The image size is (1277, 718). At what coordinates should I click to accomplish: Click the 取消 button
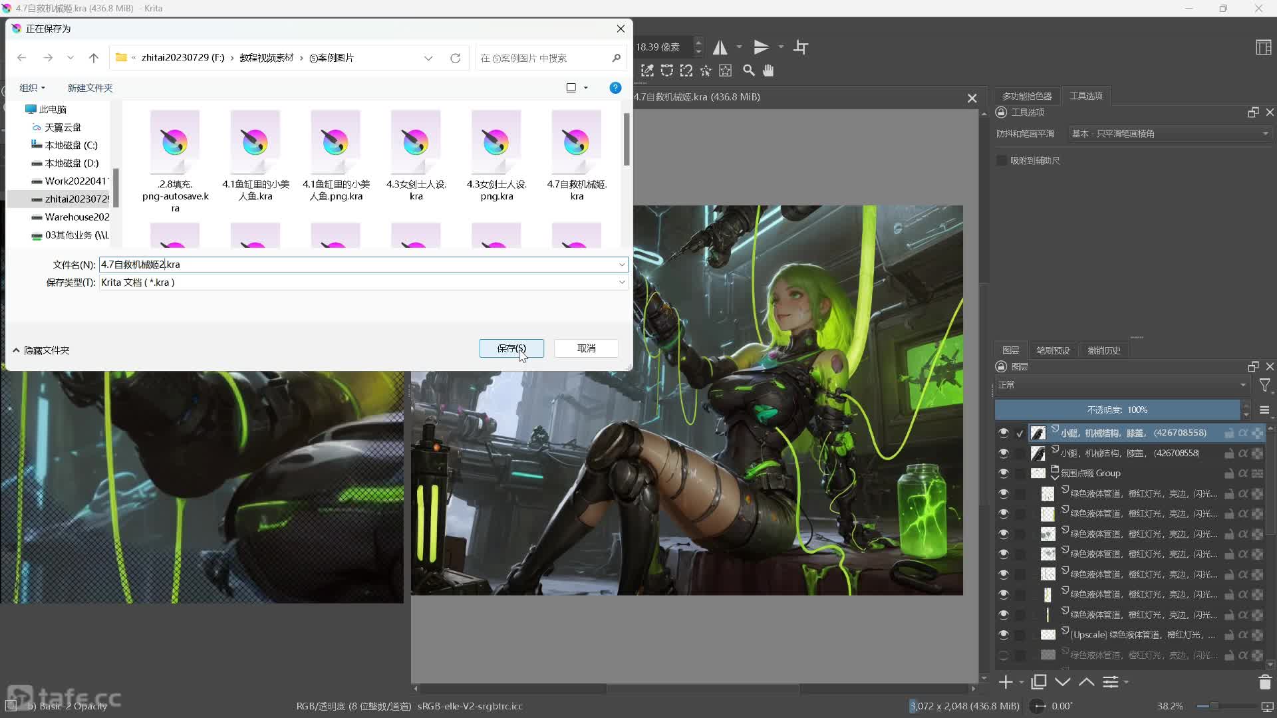[587, 348]
